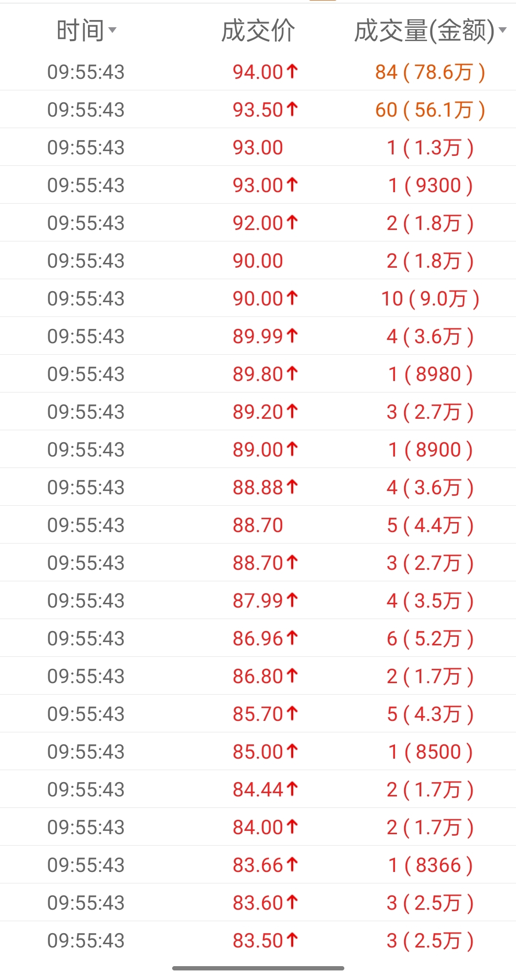Select the trade row with volume 60 (56.1万)
Viewport: 516px width, 980px height.
[258, 109]
